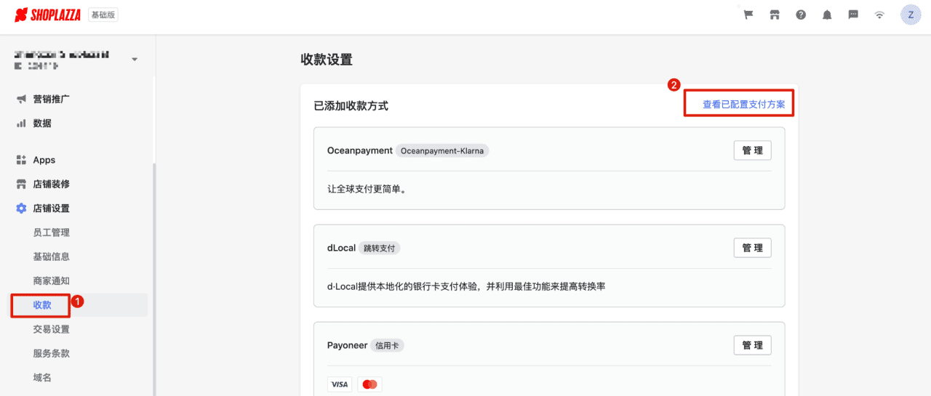Go to 服务条款 submenu item
This screenshot has width=931, height=396.
click(x=51, y=354)
